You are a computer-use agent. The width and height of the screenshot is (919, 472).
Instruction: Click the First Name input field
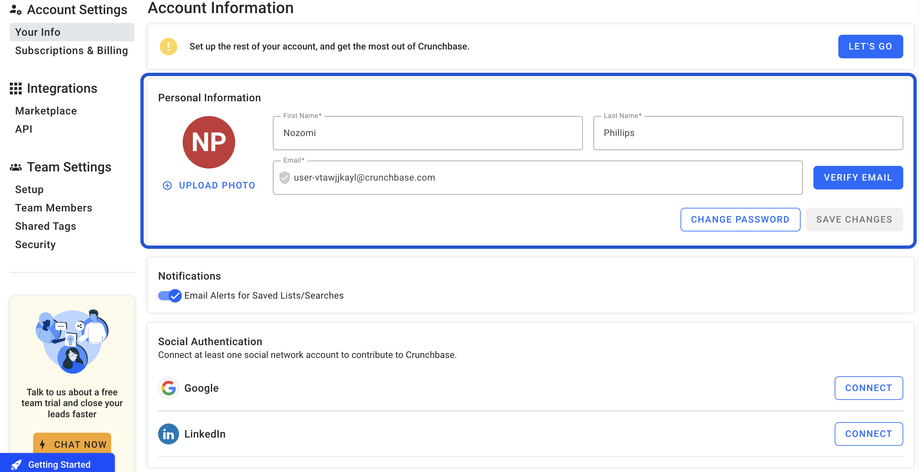[427, 133]
